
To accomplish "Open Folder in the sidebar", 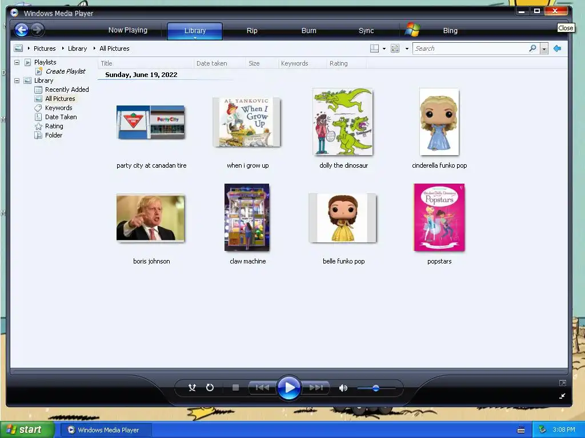I will (x=53, y=135).
